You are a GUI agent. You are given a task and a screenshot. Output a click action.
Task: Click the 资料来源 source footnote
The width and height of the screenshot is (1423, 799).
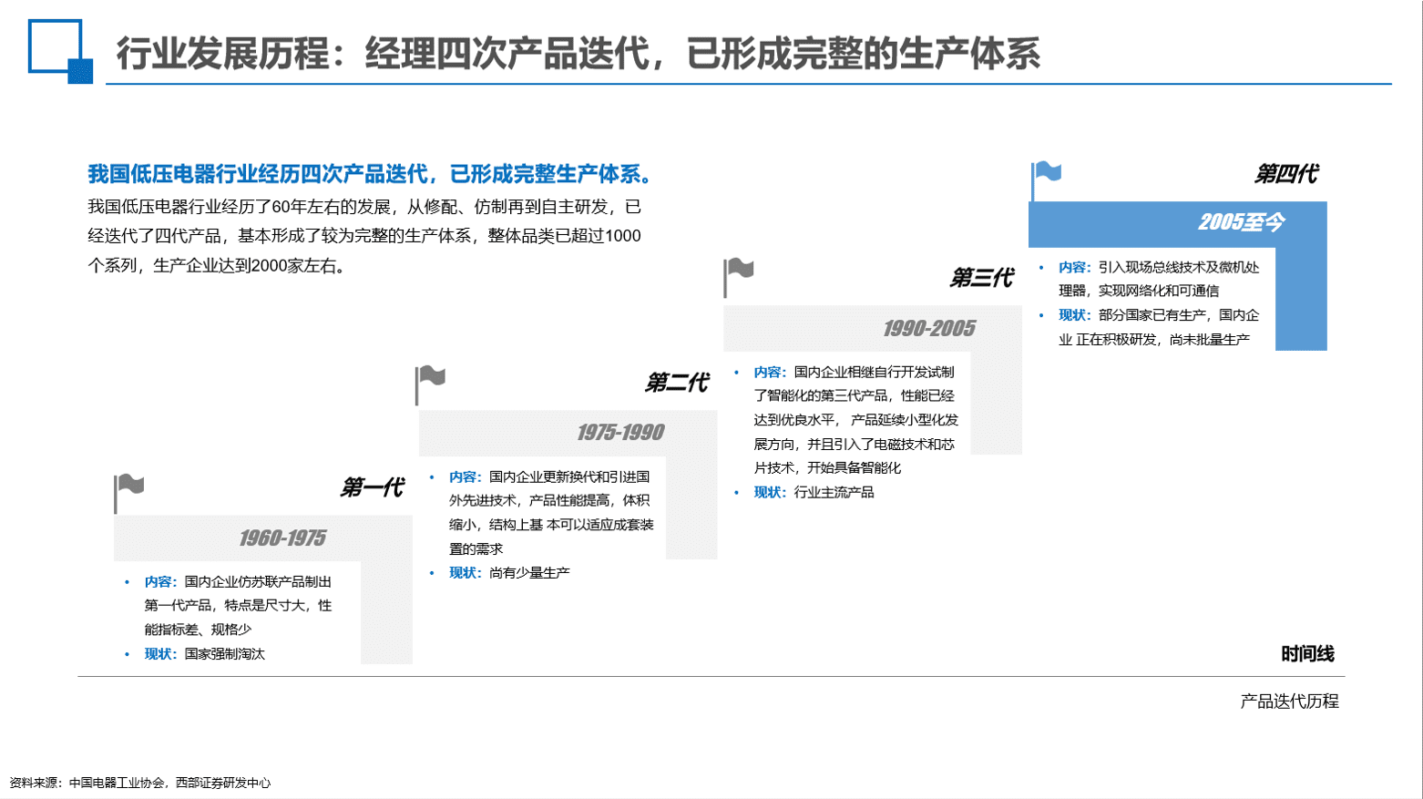pos(140,783)
